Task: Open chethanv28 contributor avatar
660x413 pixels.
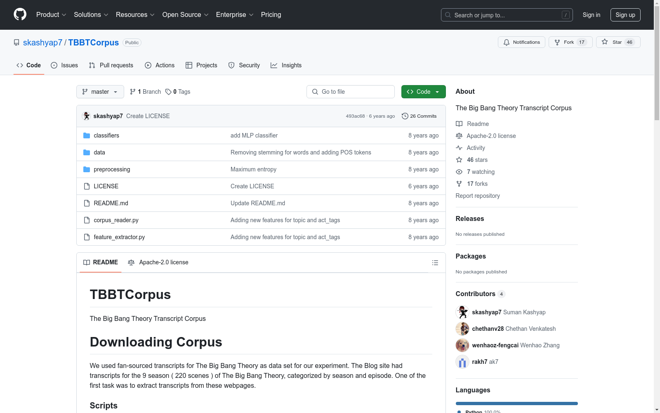Action: [462, 329]
